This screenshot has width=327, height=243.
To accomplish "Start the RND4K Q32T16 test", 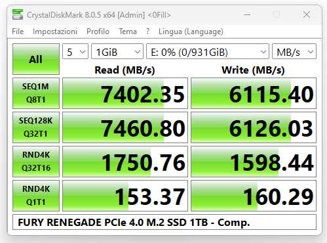I will click(x=36, y=162).
